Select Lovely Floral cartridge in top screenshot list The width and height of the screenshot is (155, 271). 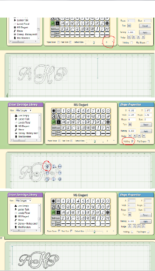(23, 24)
